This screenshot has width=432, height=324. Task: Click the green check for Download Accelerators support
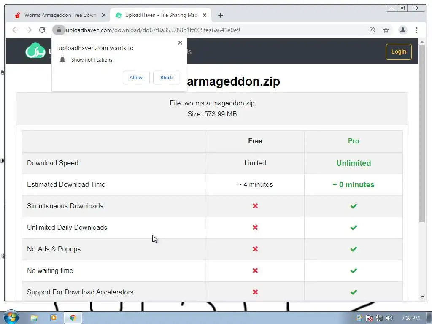click(x=354, y=292)
